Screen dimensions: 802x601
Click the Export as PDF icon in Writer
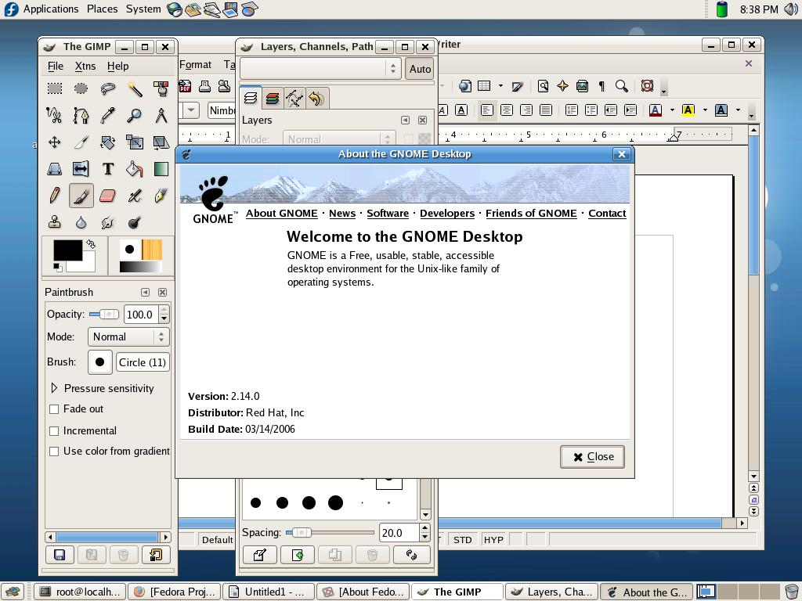185,86
